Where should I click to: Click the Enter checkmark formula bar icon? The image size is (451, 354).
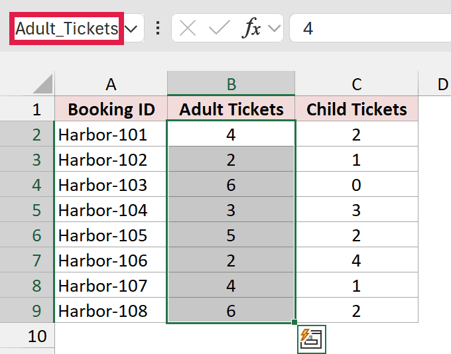(x=219, y=29)
